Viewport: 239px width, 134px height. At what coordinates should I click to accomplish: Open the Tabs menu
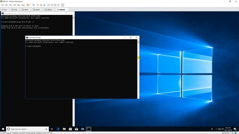19,5
